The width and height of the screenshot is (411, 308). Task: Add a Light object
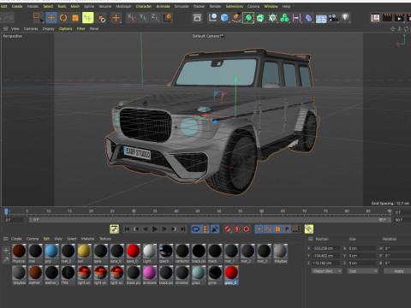[345, 18]
